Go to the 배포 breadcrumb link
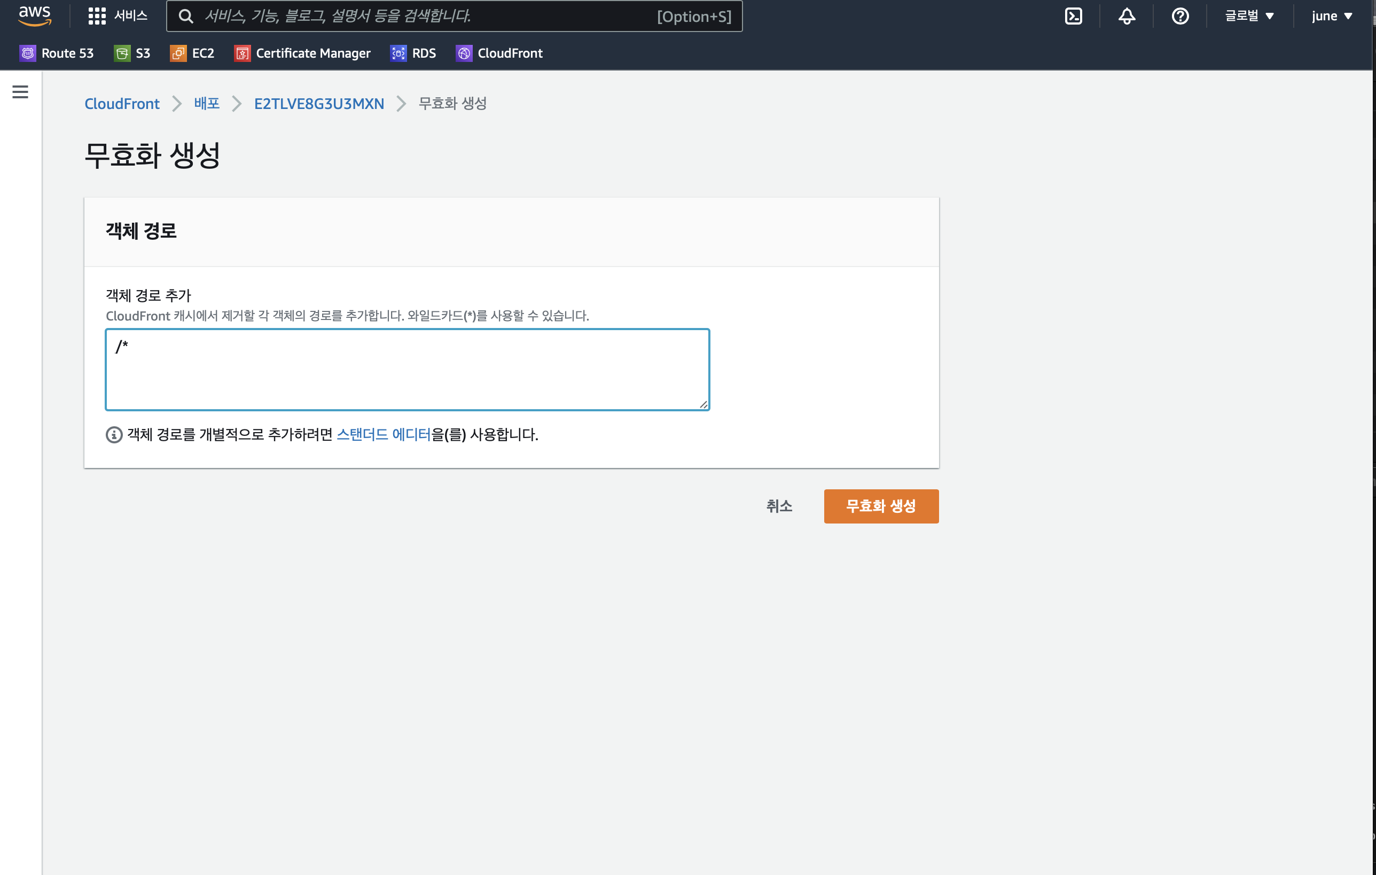 [207, 104]
